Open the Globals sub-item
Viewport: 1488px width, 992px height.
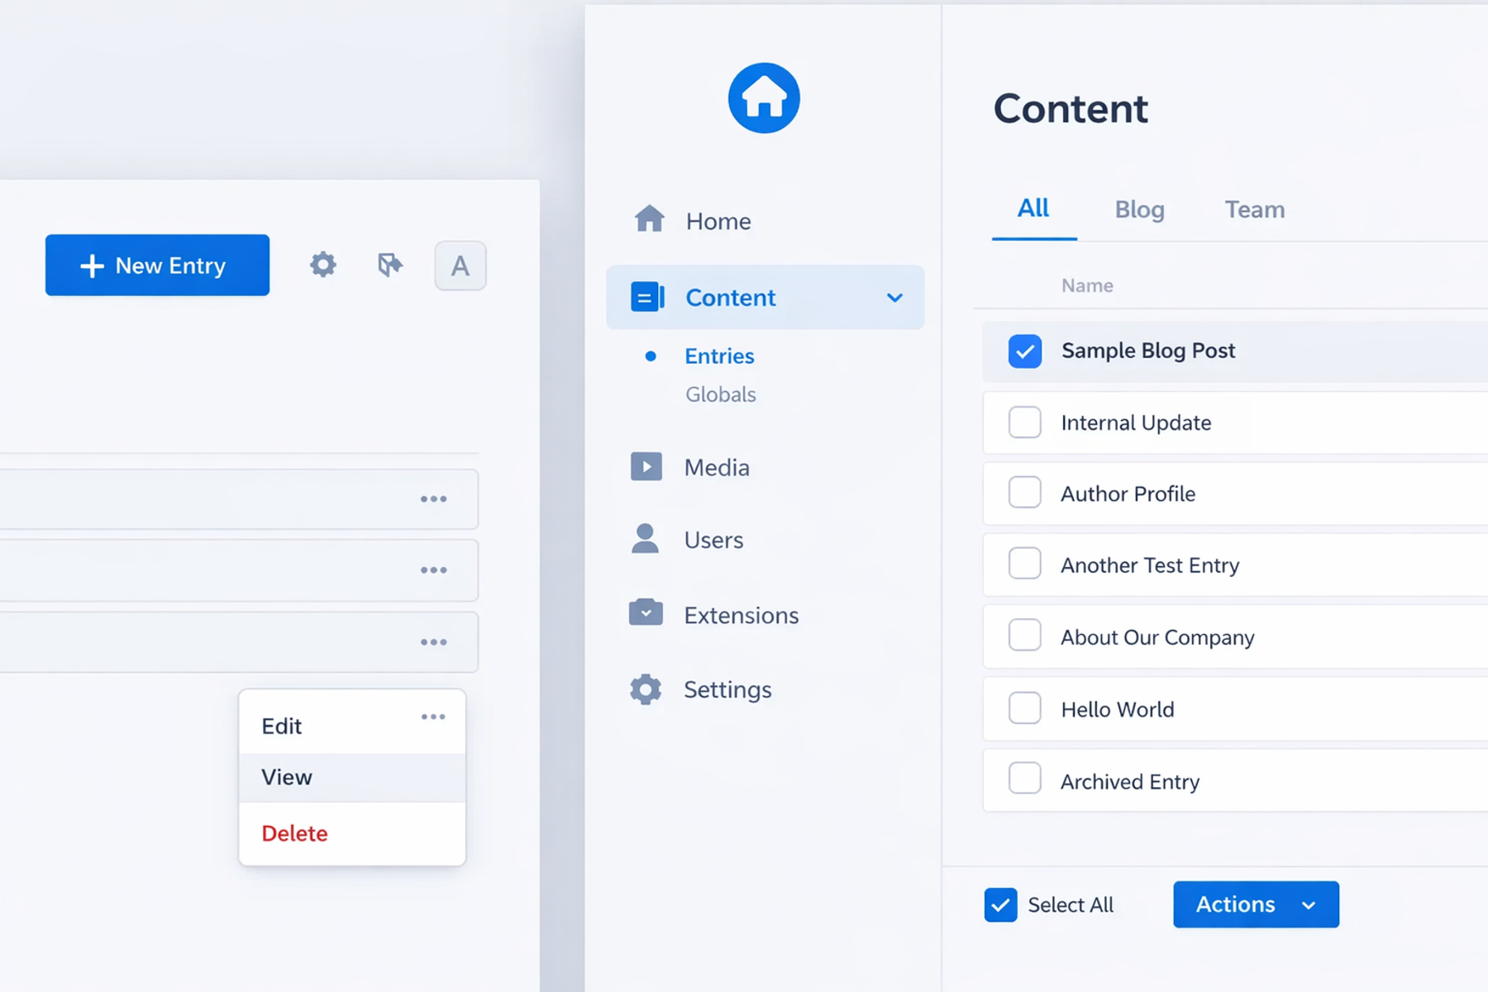click(721, 394)
